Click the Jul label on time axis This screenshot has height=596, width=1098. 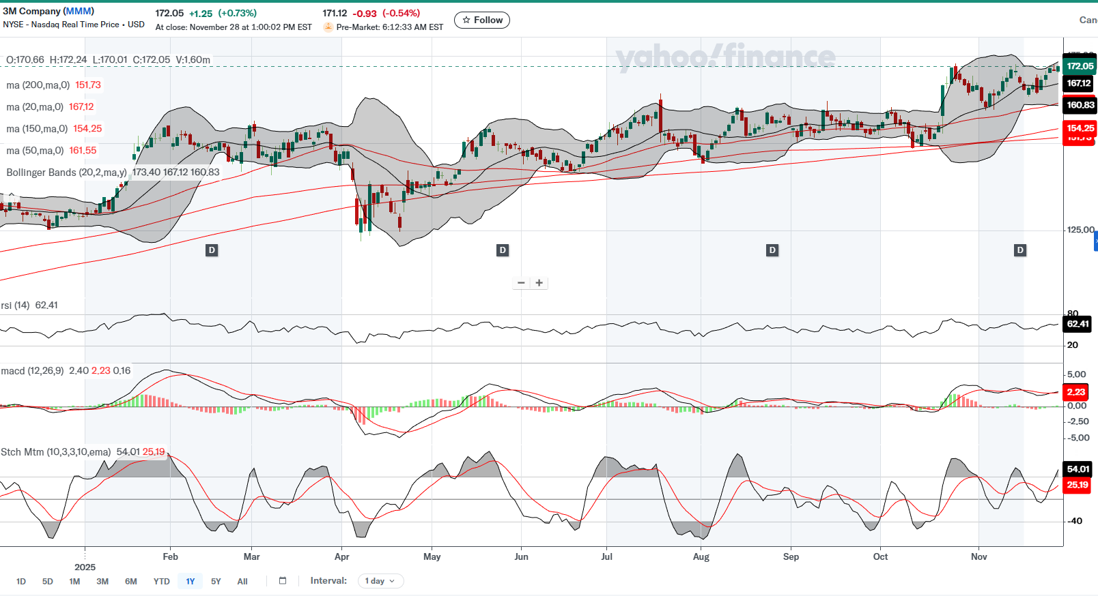point(606,557)
